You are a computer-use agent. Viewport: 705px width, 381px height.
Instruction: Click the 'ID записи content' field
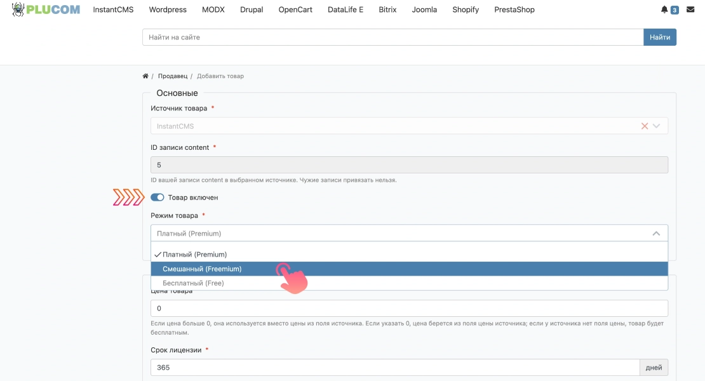pyautogui.click(x=409, y=165)
